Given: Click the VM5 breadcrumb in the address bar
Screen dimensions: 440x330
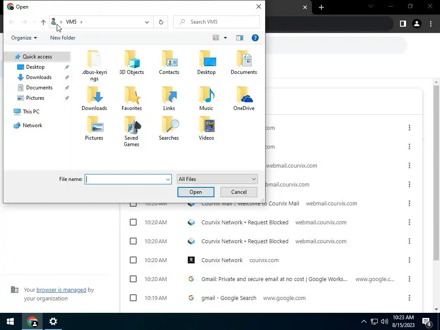Looking at the screenshot, I should click(71, 22).
